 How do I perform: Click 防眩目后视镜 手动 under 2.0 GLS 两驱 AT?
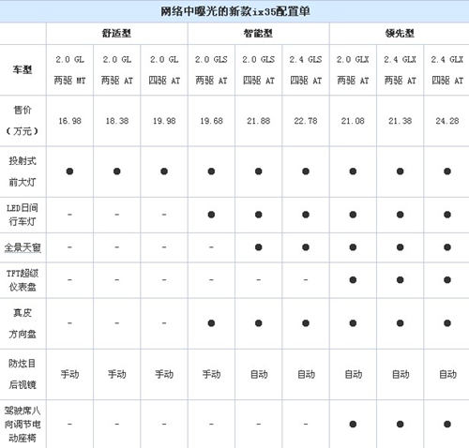[211, 374]
